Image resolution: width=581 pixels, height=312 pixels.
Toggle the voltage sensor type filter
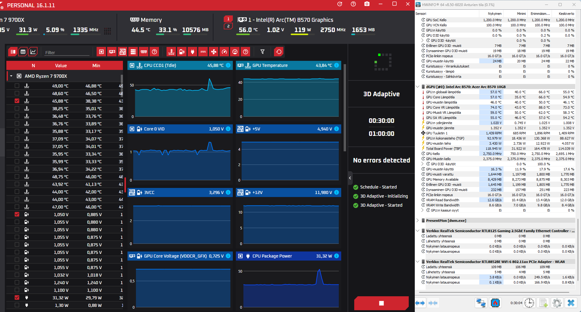(182, 52)
